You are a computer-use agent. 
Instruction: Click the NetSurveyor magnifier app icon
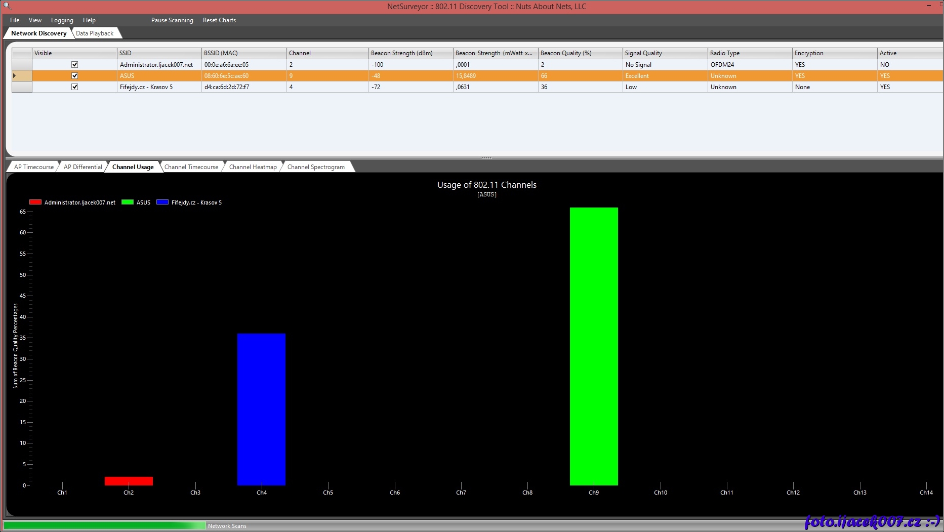tap(7, 6)
